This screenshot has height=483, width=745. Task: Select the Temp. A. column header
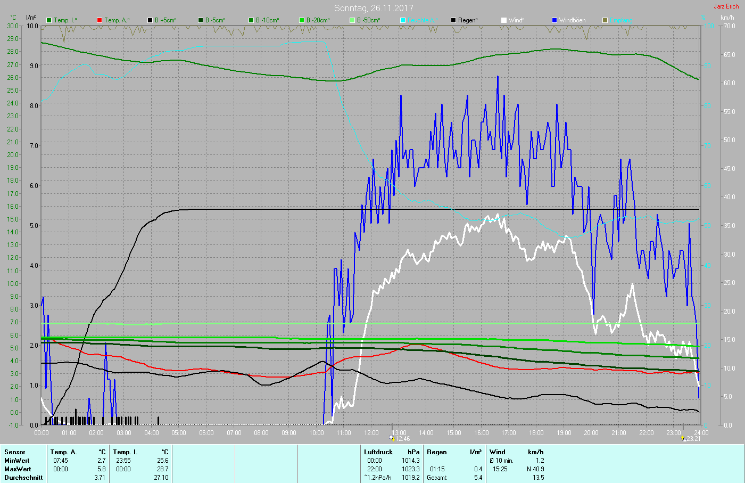(63, 452)
